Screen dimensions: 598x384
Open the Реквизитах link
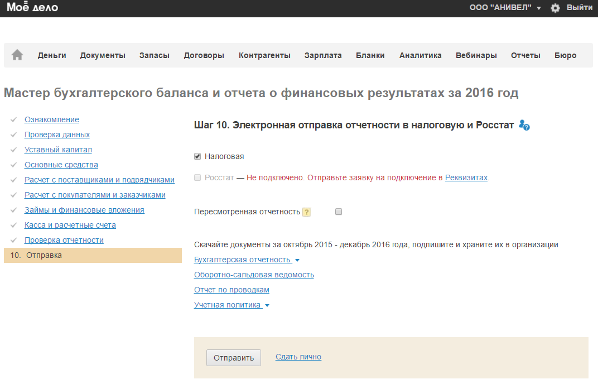466,178
